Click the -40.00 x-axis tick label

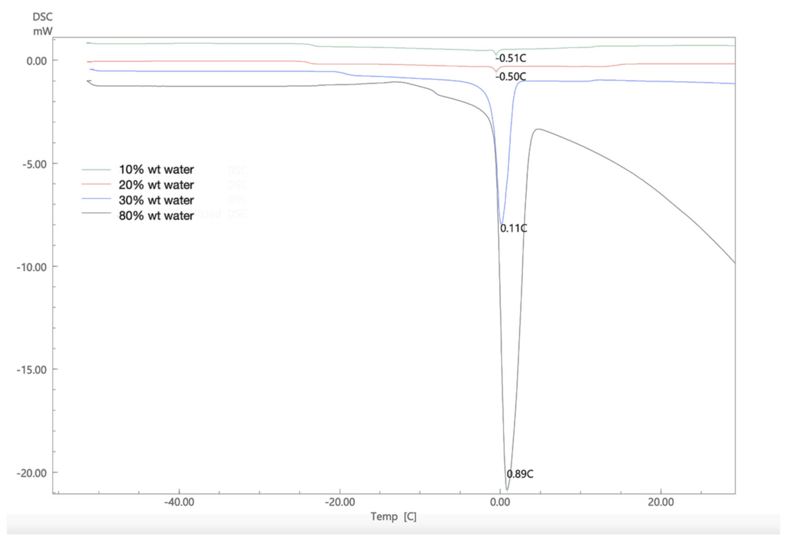coord(179,502)
